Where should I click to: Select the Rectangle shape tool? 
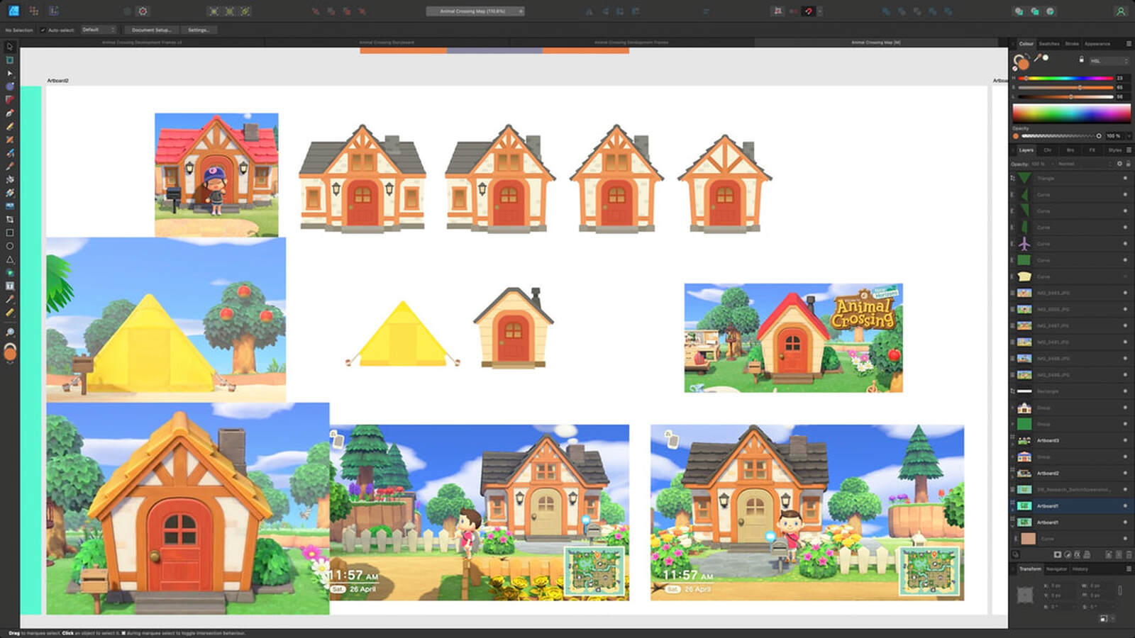click(10, 233)
